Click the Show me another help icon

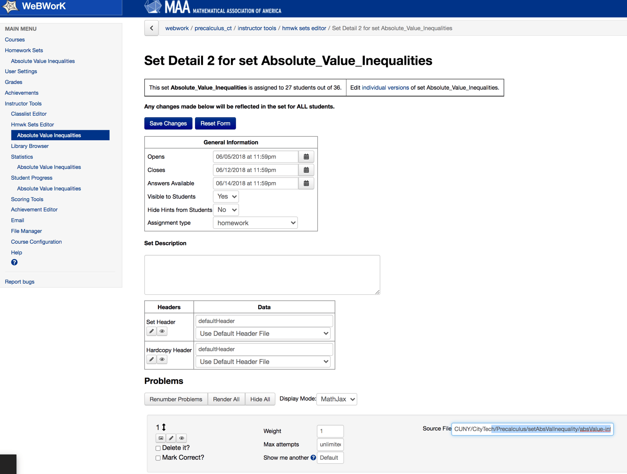313,457
